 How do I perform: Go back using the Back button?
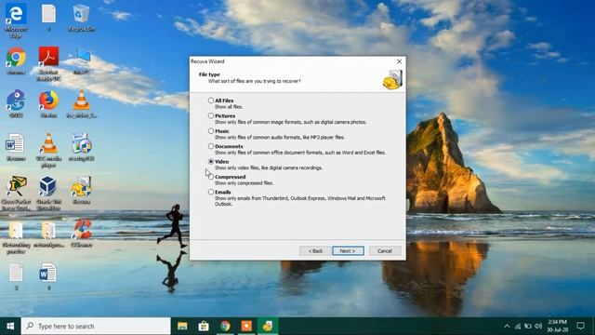(x=315, y=250)
